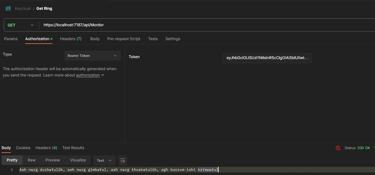Switch to Visualize response view
The image size is (375, 175).
tap(78, 160)
